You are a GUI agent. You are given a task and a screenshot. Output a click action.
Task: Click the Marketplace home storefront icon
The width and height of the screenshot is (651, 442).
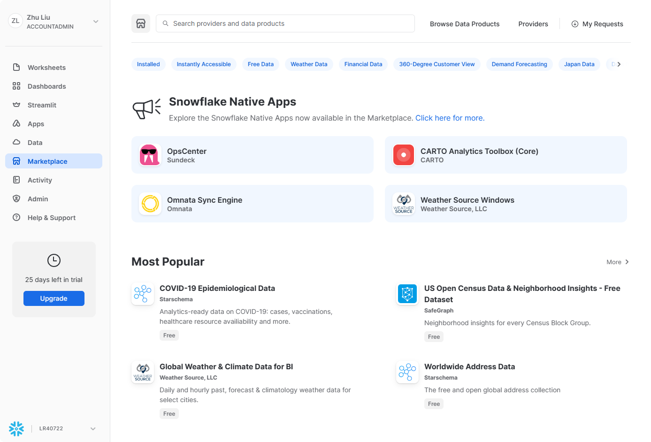[141, 23]
